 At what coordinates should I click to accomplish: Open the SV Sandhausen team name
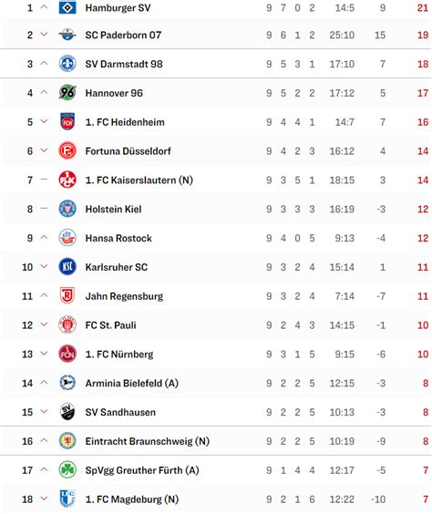[120, 412]
